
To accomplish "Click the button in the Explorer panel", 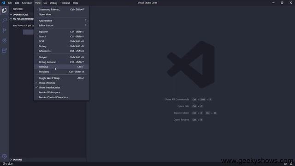I will tap(28, 32).
